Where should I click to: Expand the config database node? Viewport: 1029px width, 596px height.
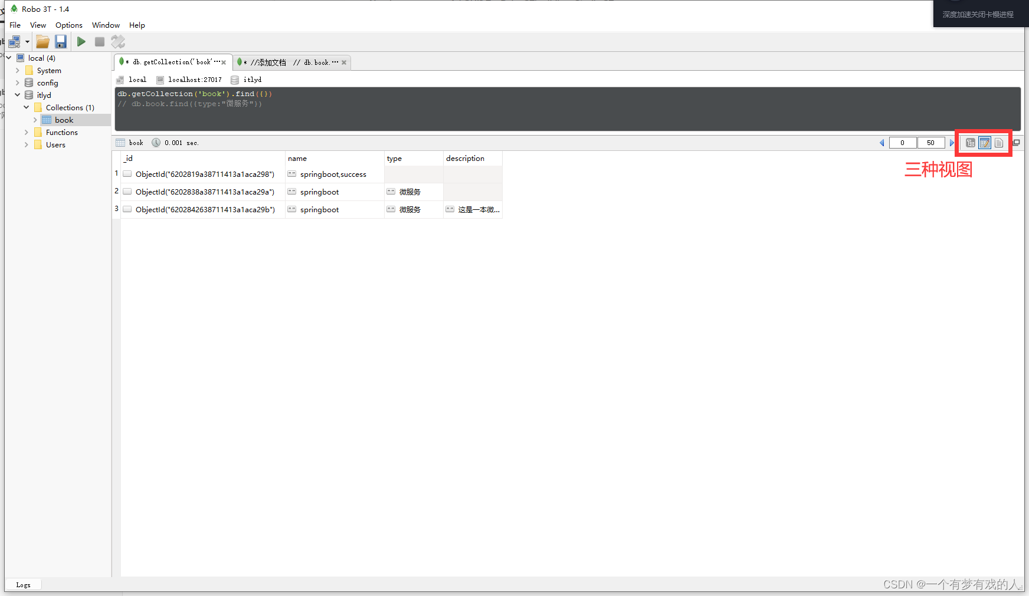18,83
